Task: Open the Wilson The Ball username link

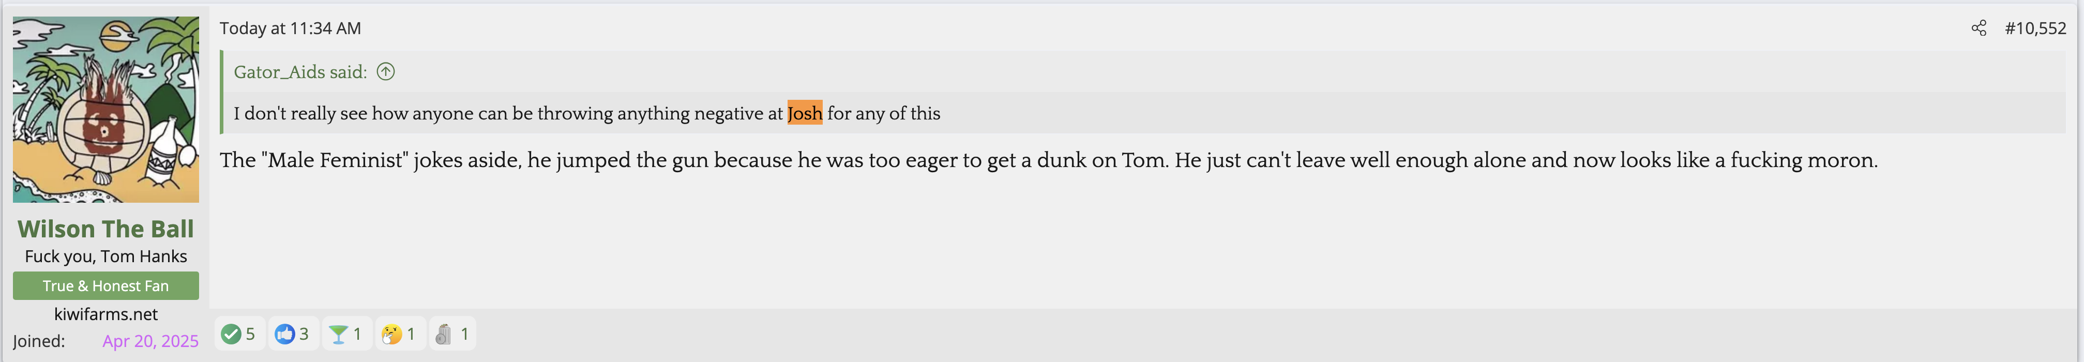Action: pyautogui.click(x=106, y=229)
